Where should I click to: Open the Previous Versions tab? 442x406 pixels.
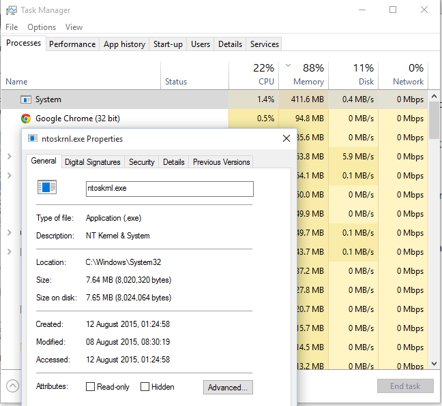[x=221, y=162]
